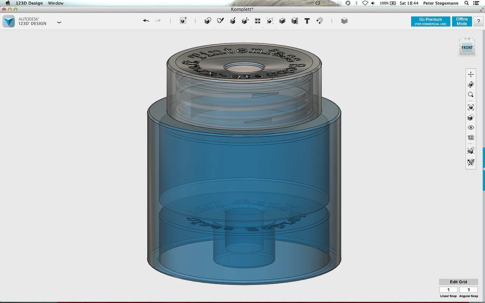Toggle the snapping while moving icon
The width and height of the screenshot is (485, 303).
tap(471, 151)
